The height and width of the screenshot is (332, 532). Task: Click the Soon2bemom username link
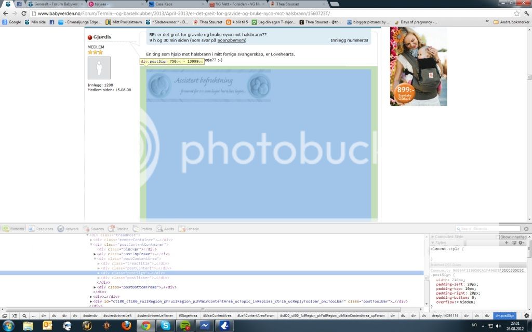point(231,40)
